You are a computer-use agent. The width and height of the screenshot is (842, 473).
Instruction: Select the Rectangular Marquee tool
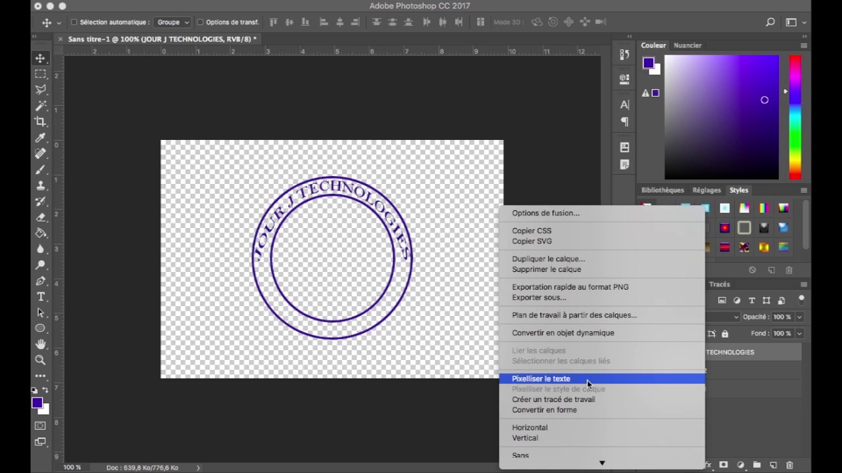coord(41,74)
